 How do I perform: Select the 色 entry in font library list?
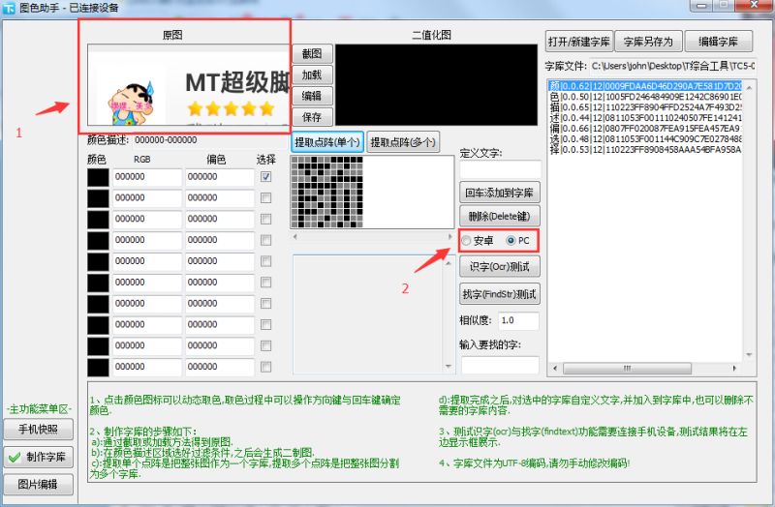[645, 97]
